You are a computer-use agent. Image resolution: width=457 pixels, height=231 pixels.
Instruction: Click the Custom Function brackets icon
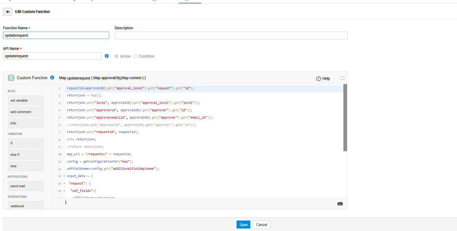tap(11, 78)
